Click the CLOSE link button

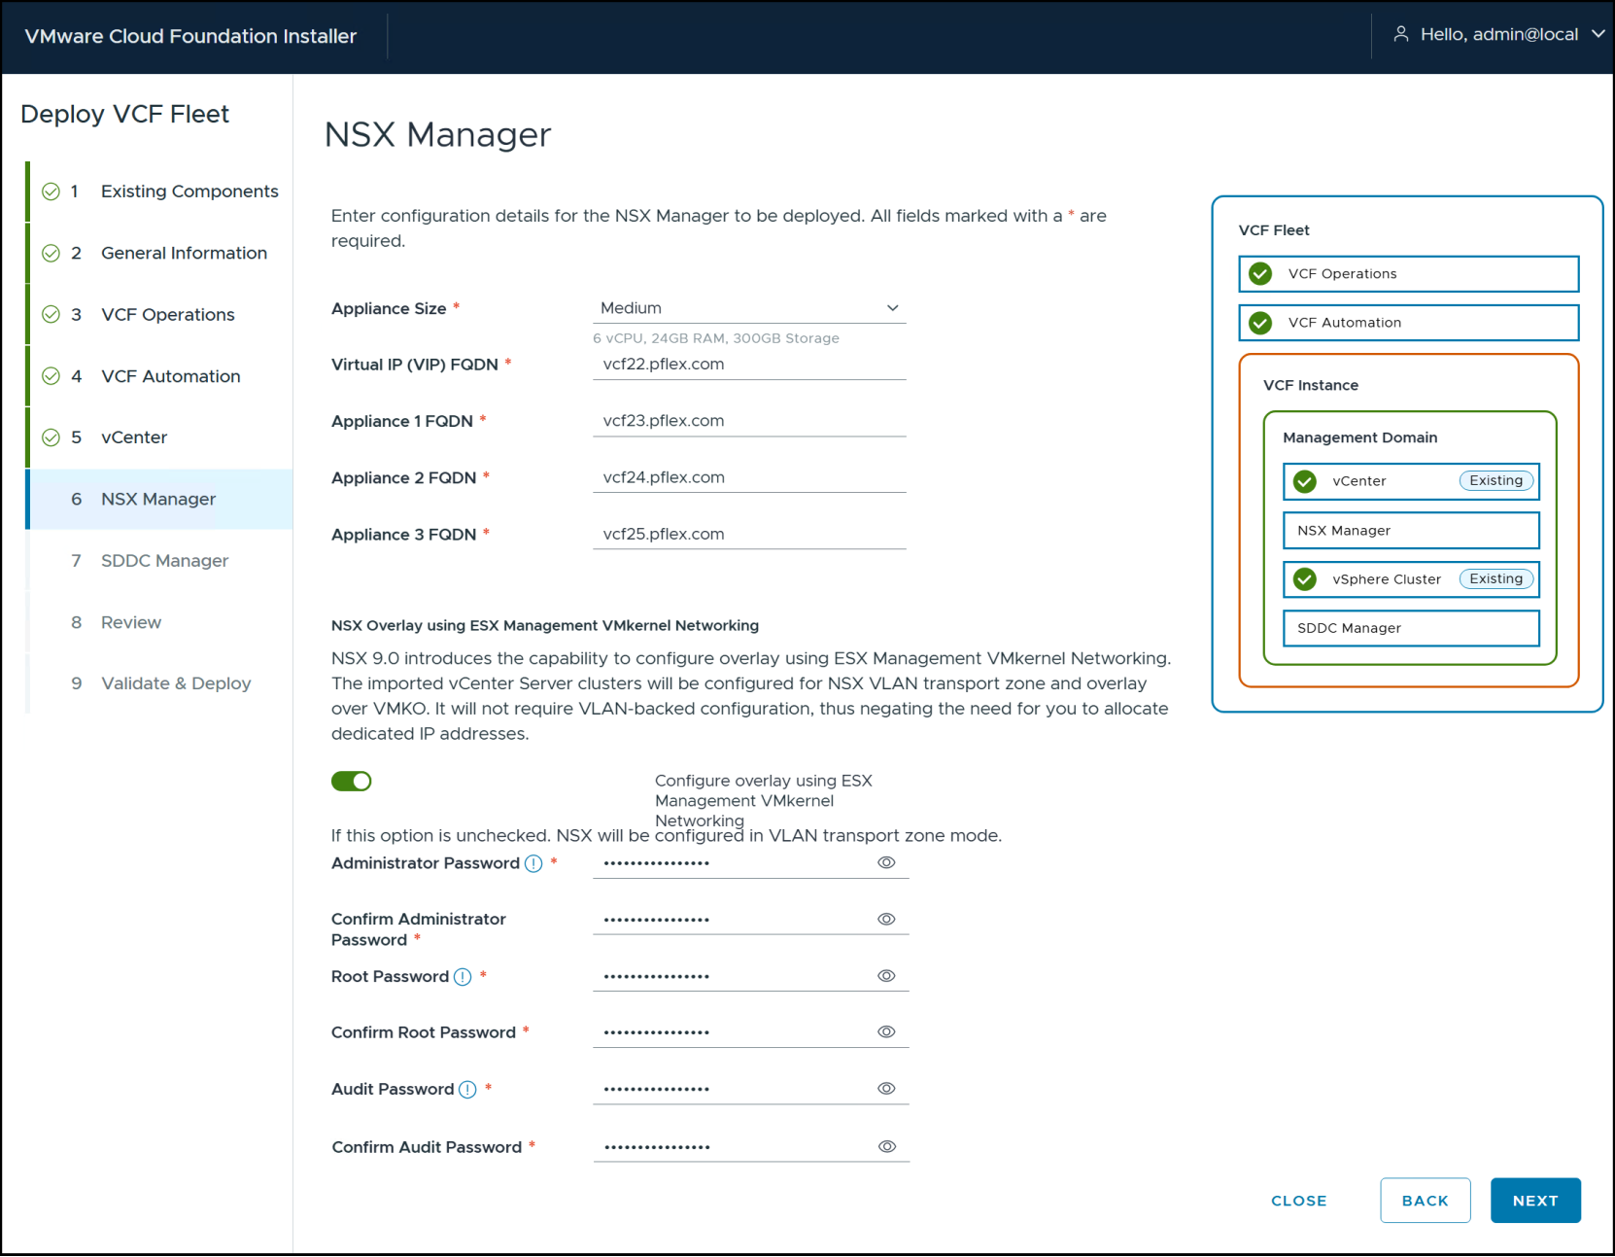pyautogui.click(x=1299, y=1201)
